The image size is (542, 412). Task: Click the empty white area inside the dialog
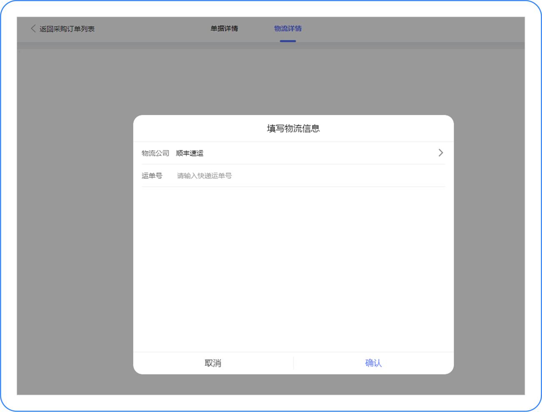(293, 269)
